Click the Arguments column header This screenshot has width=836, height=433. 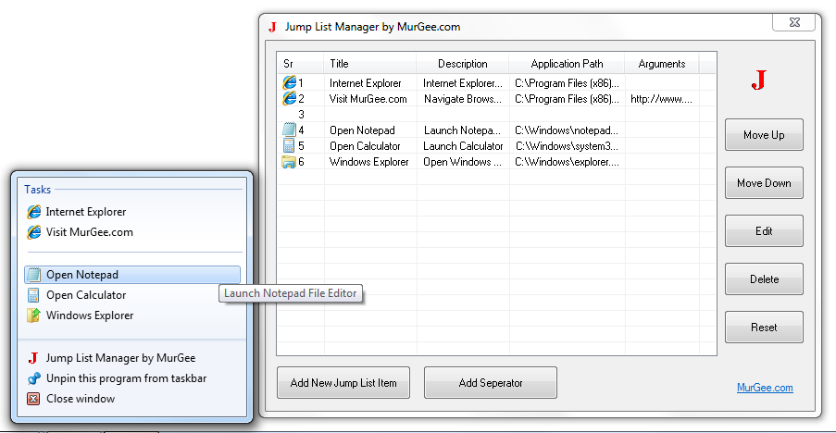662,64
